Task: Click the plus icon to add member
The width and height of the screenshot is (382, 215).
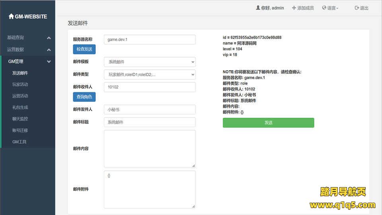Action: [x=294, y=8]
